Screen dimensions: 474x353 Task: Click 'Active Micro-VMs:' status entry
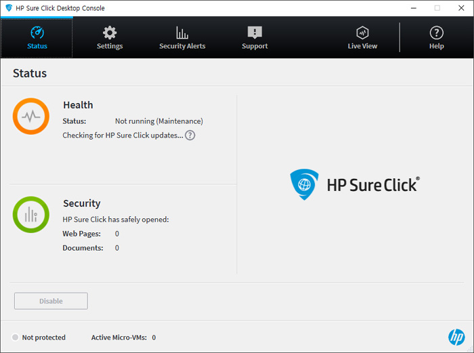point(123,337)
